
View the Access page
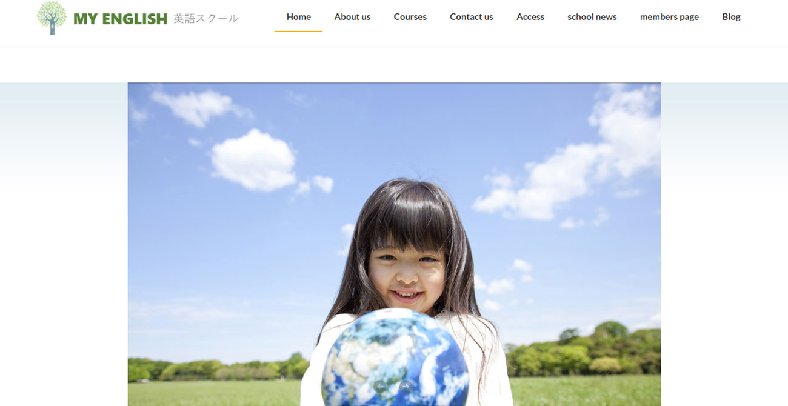530,16
